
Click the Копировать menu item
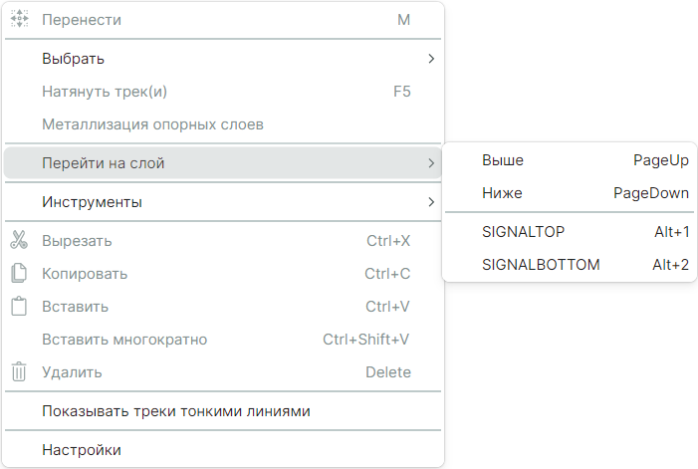tap(85, 273)
